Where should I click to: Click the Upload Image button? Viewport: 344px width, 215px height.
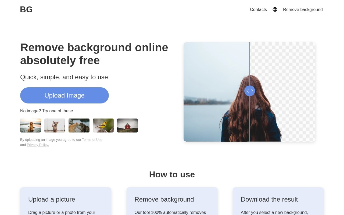pos(64,95)
